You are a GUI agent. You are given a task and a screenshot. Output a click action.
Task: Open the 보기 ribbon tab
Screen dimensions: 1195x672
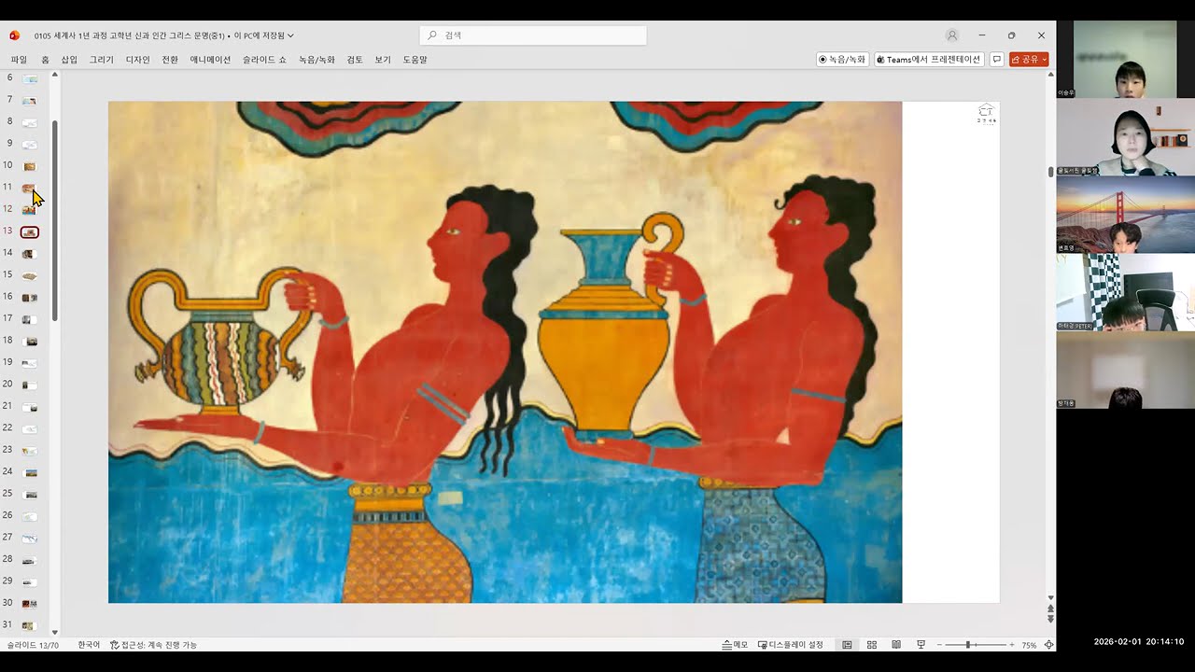pos(383,60)
